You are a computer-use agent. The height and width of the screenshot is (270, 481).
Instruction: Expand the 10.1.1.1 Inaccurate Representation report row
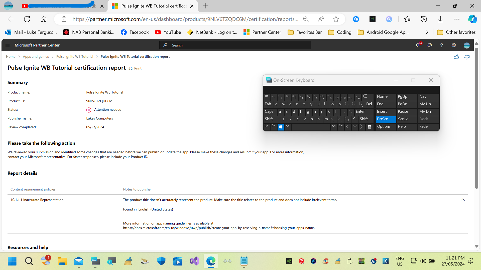coord(462,199)
